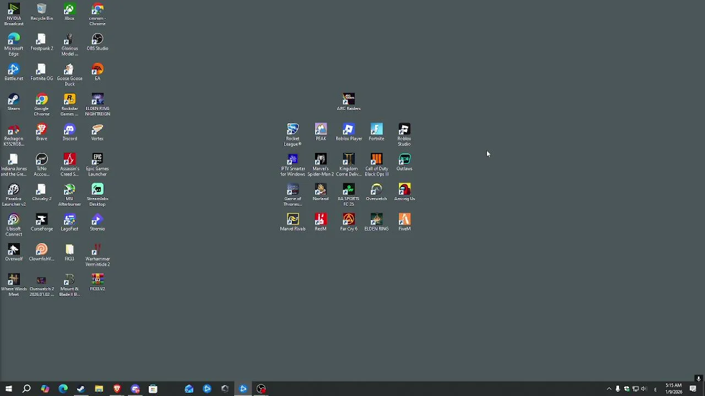This screenshot has width=705, height=396.
Task: Open IPTV Smarters for Windows icon
Action: pyautogui.click(x=292, y=165)
